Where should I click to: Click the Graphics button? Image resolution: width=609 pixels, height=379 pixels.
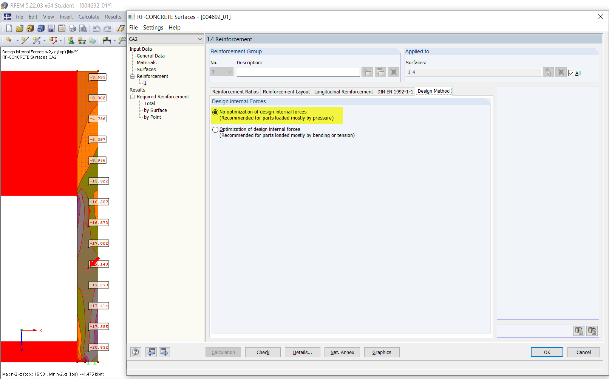(x=382, y=352)
